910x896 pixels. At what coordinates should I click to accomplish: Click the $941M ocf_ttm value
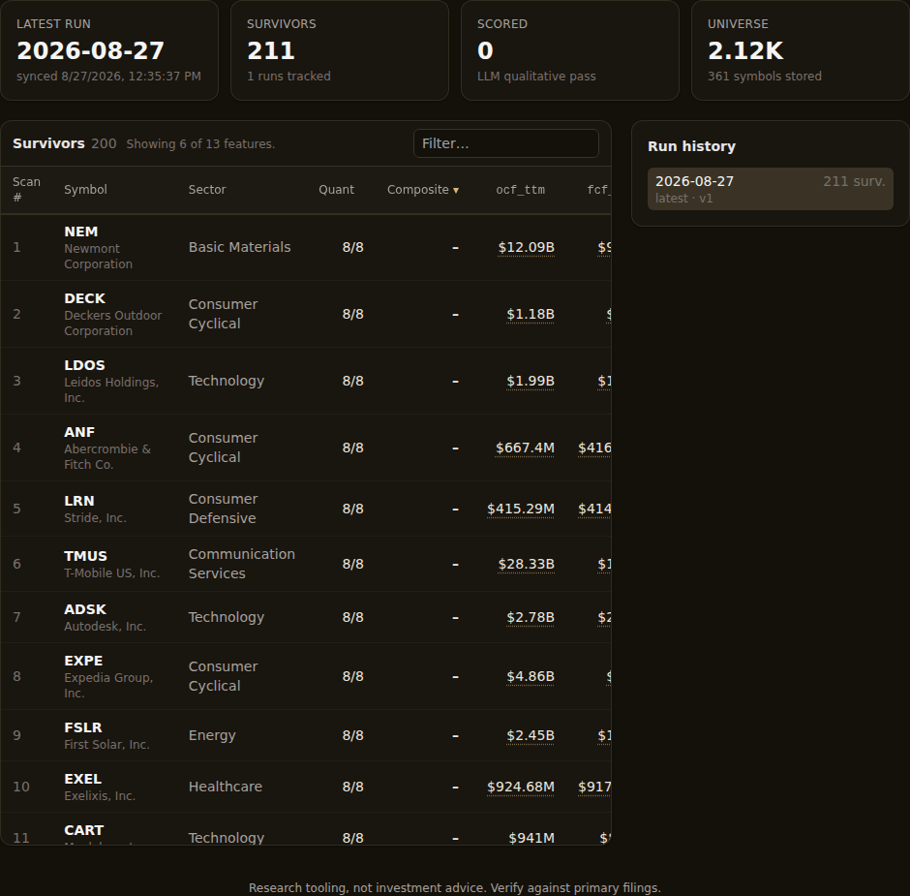pos(531,838)
